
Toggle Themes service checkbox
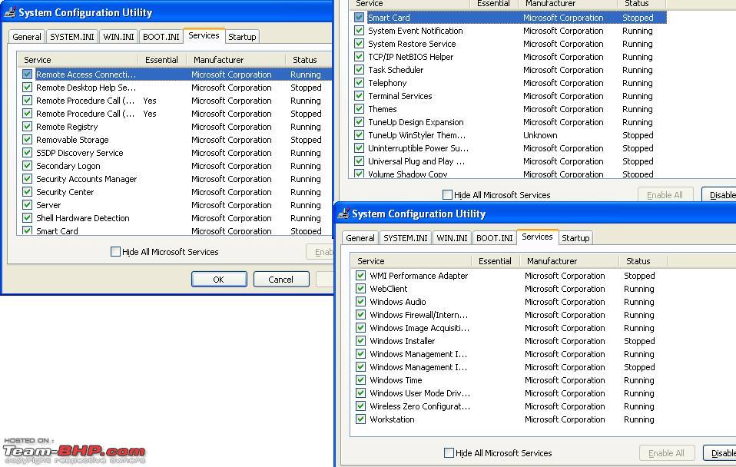click(359, 109)
